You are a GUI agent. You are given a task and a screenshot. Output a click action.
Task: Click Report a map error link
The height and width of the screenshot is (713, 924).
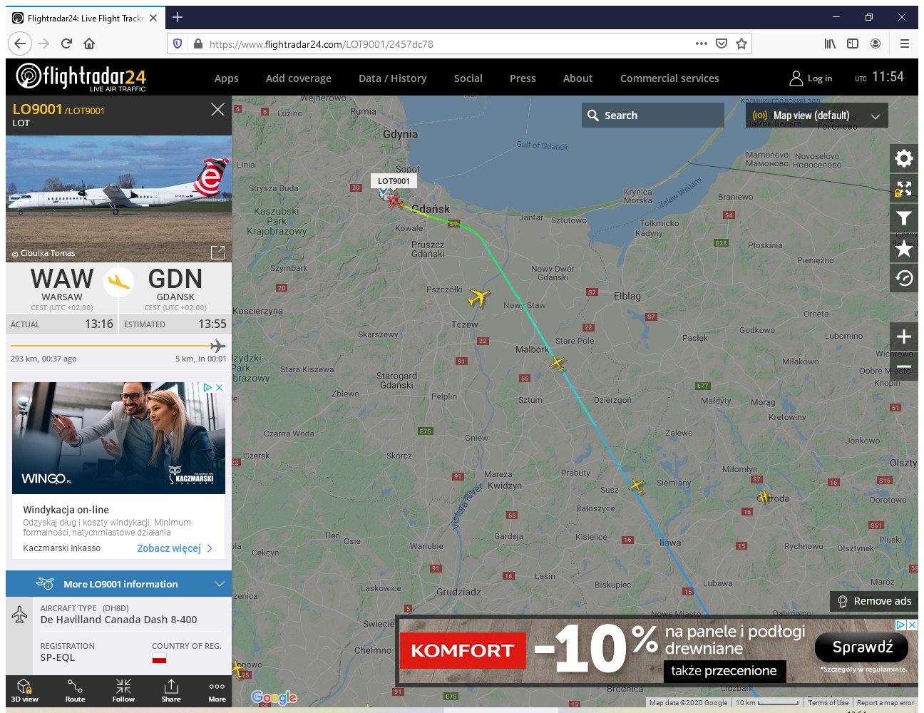[885, 702]
